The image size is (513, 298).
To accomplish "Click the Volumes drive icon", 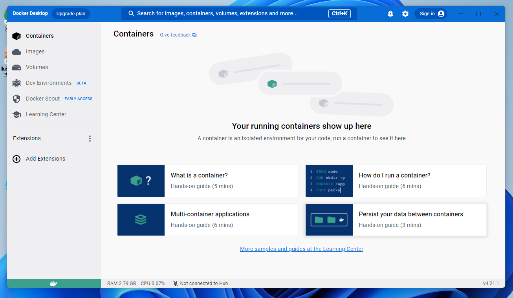I will (16, 68).
